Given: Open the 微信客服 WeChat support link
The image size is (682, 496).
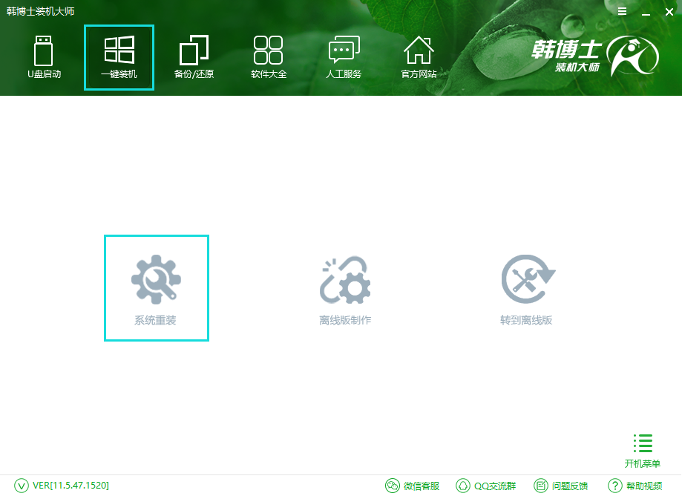Looking at the screenshot, I should (x=413, y=486).
